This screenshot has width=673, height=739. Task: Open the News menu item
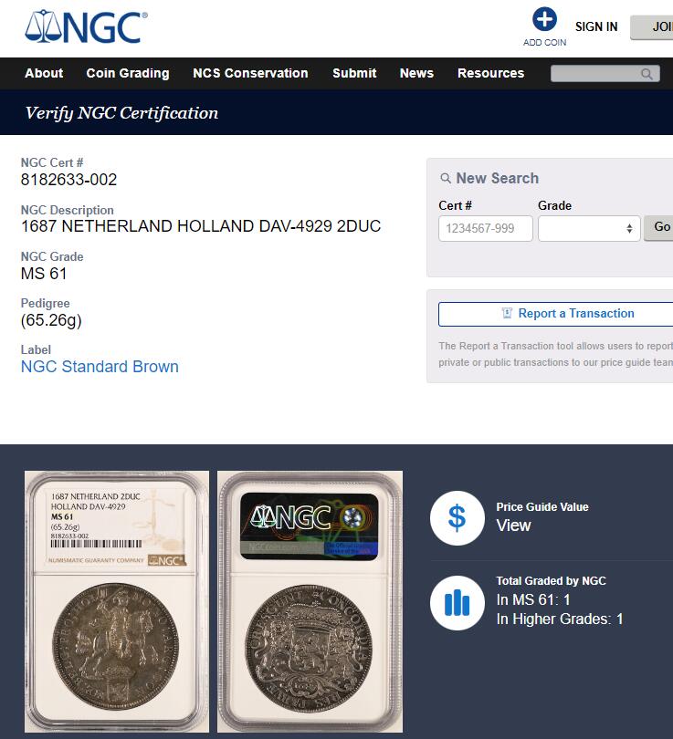pyautogui.click(x=416, y=73)
